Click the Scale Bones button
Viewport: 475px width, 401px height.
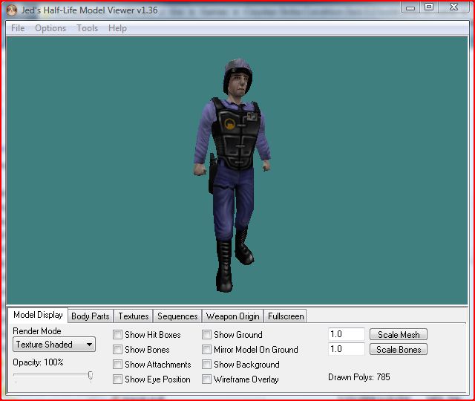399,349
